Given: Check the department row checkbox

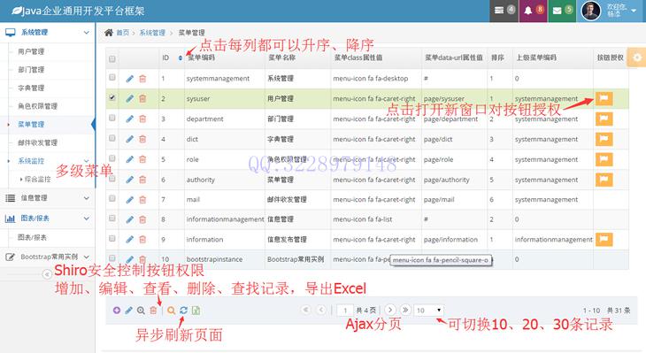Looking at the screenshot, I should [x=112, y=118].
